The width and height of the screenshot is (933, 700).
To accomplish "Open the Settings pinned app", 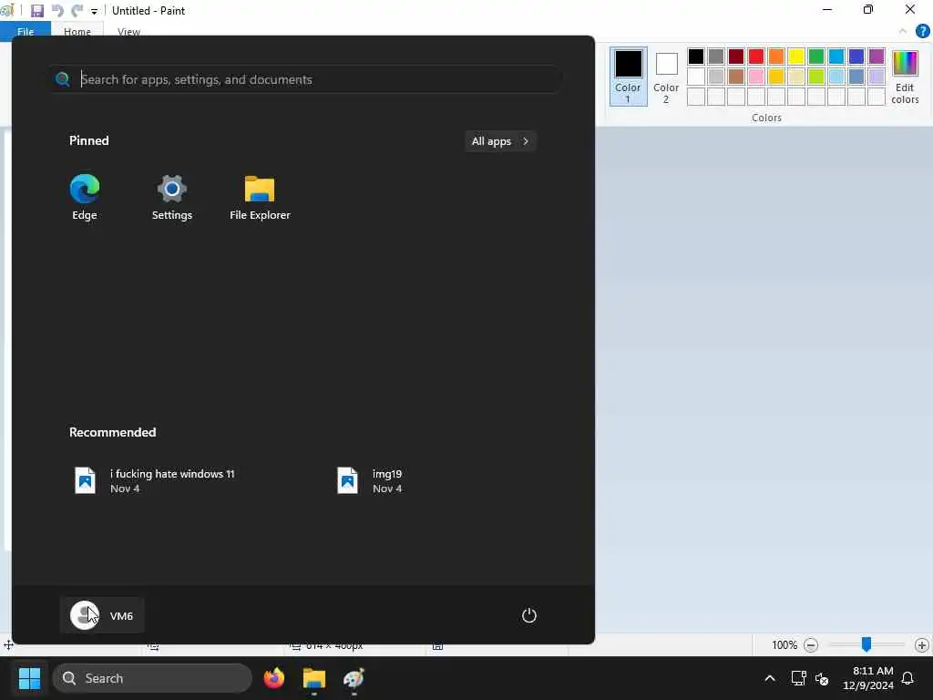I will pos(172,198).
